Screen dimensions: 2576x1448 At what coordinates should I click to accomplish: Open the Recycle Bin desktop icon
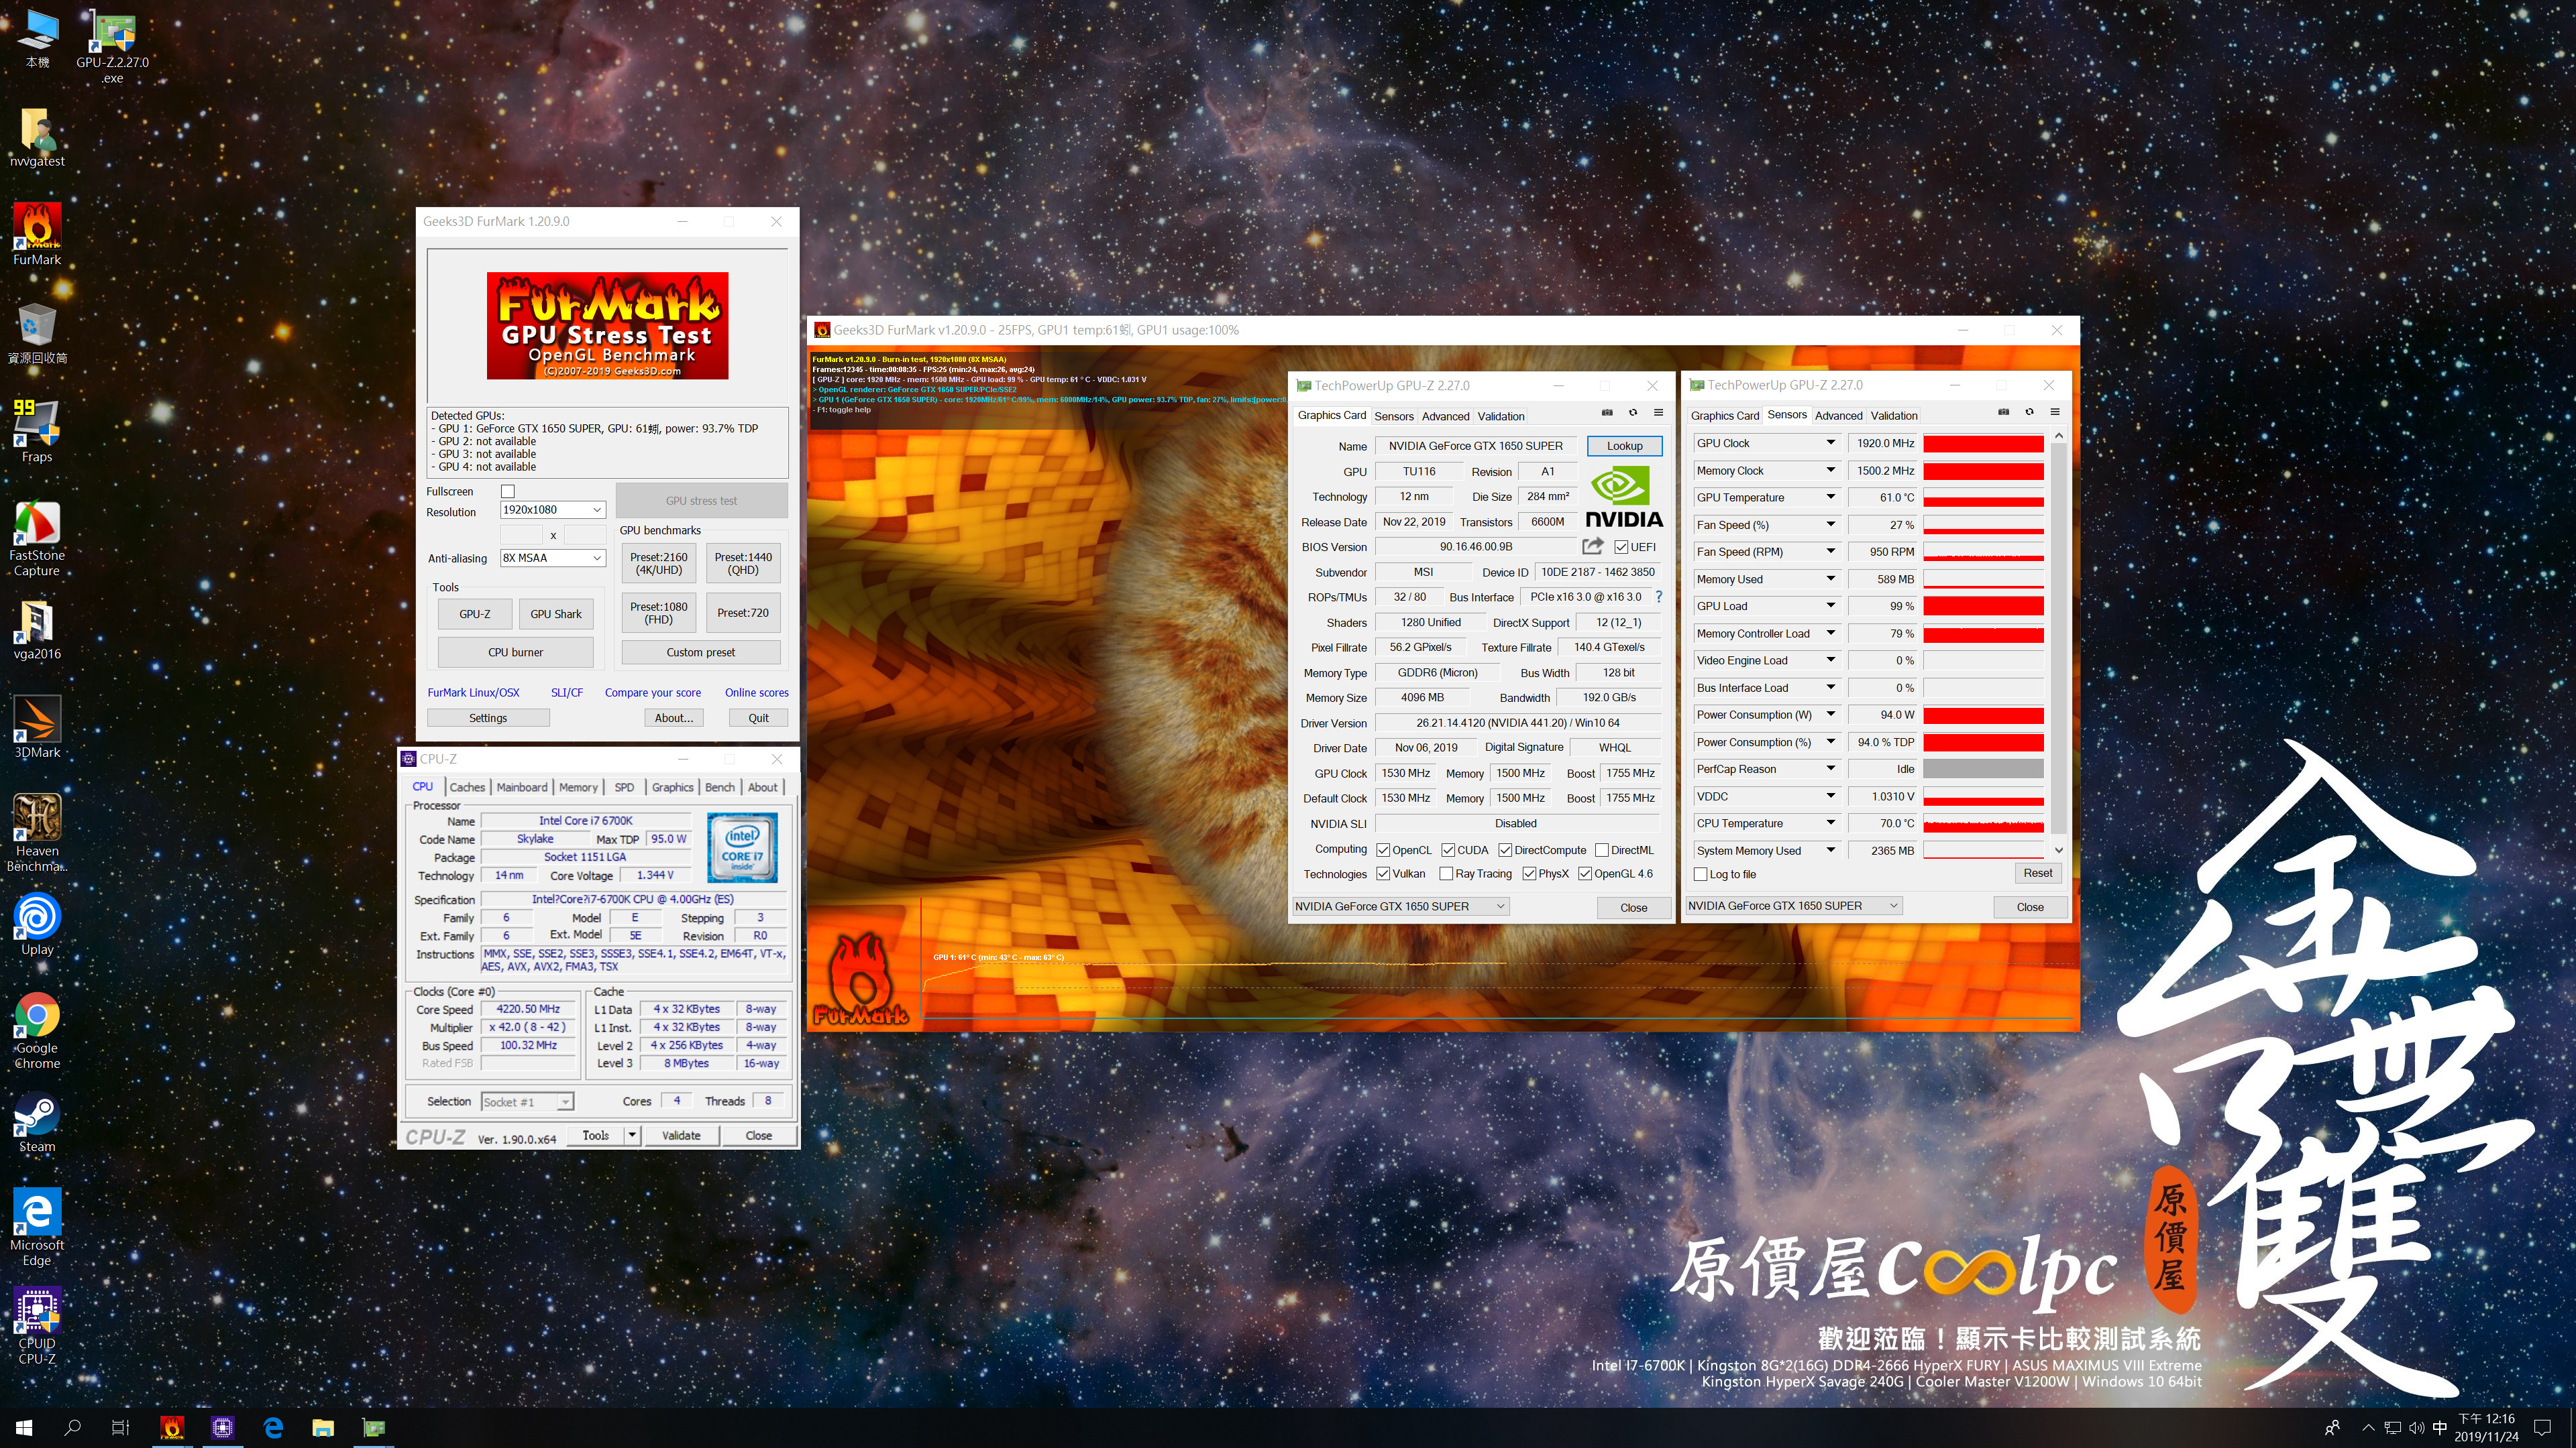pos(37,333)
